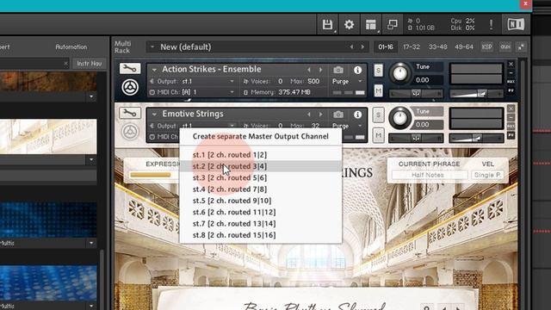Adjust Action Strikes Tune knob
The height and width of the screenshot is (310, 551).
coord(399,73)
